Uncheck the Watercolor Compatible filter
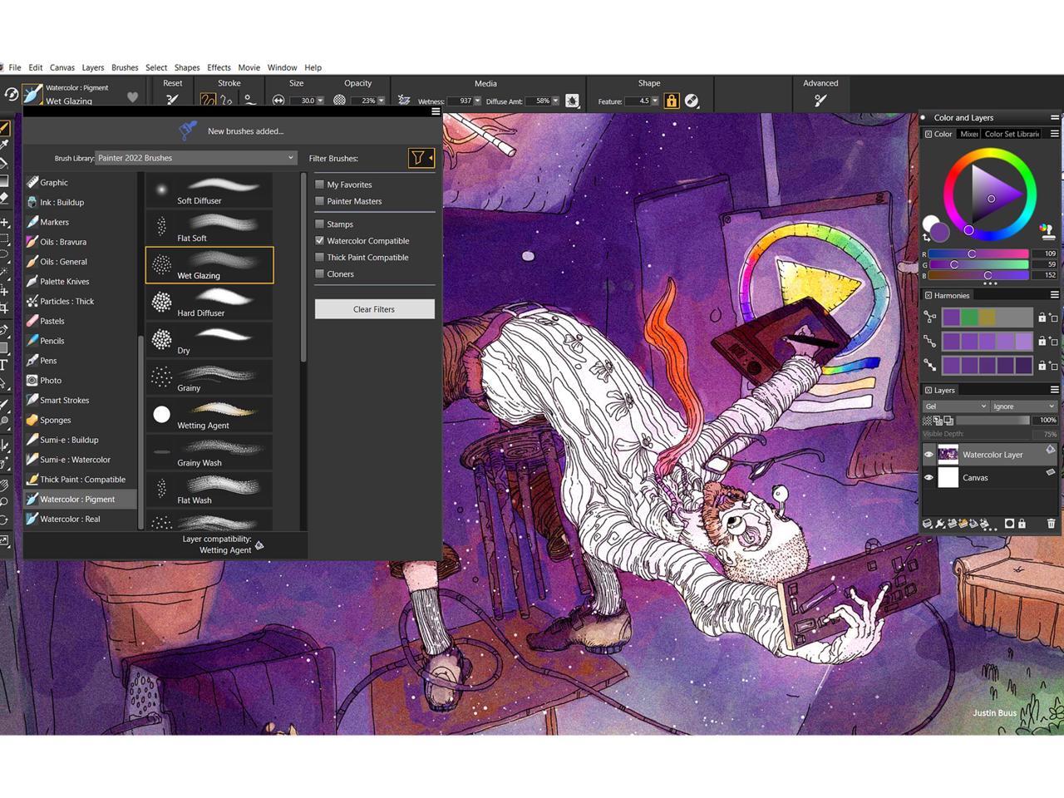The image size is (1064, 798). [x=319, y=241]
